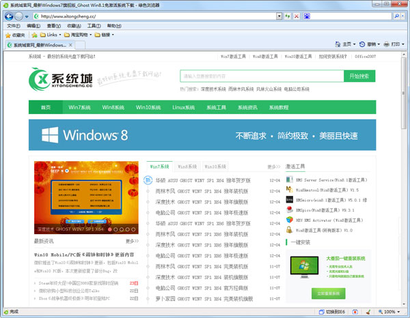Click the 系统城 site logo
This screenshot has width=410, height=318.
point(61,79)
